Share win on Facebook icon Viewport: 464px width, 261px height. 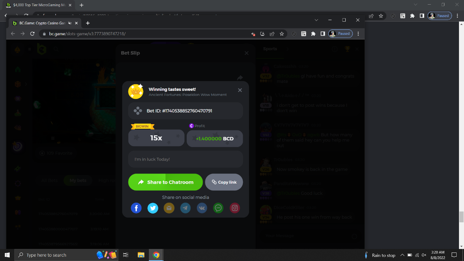136,208
